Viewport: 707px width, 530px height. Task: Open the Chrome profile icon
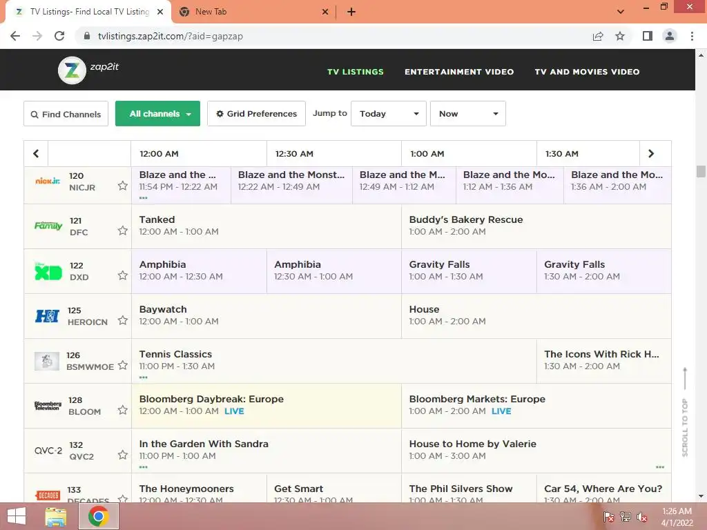670,36
